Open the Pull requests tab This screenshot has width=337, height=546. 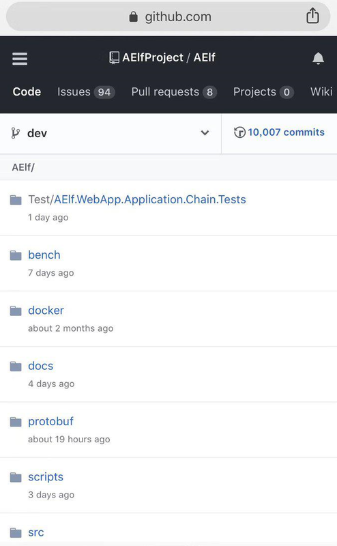coord(174,92)
